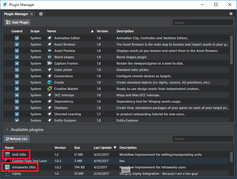
Task: Toggle sort arrow on Last Update column
Action: click(115, 148)
